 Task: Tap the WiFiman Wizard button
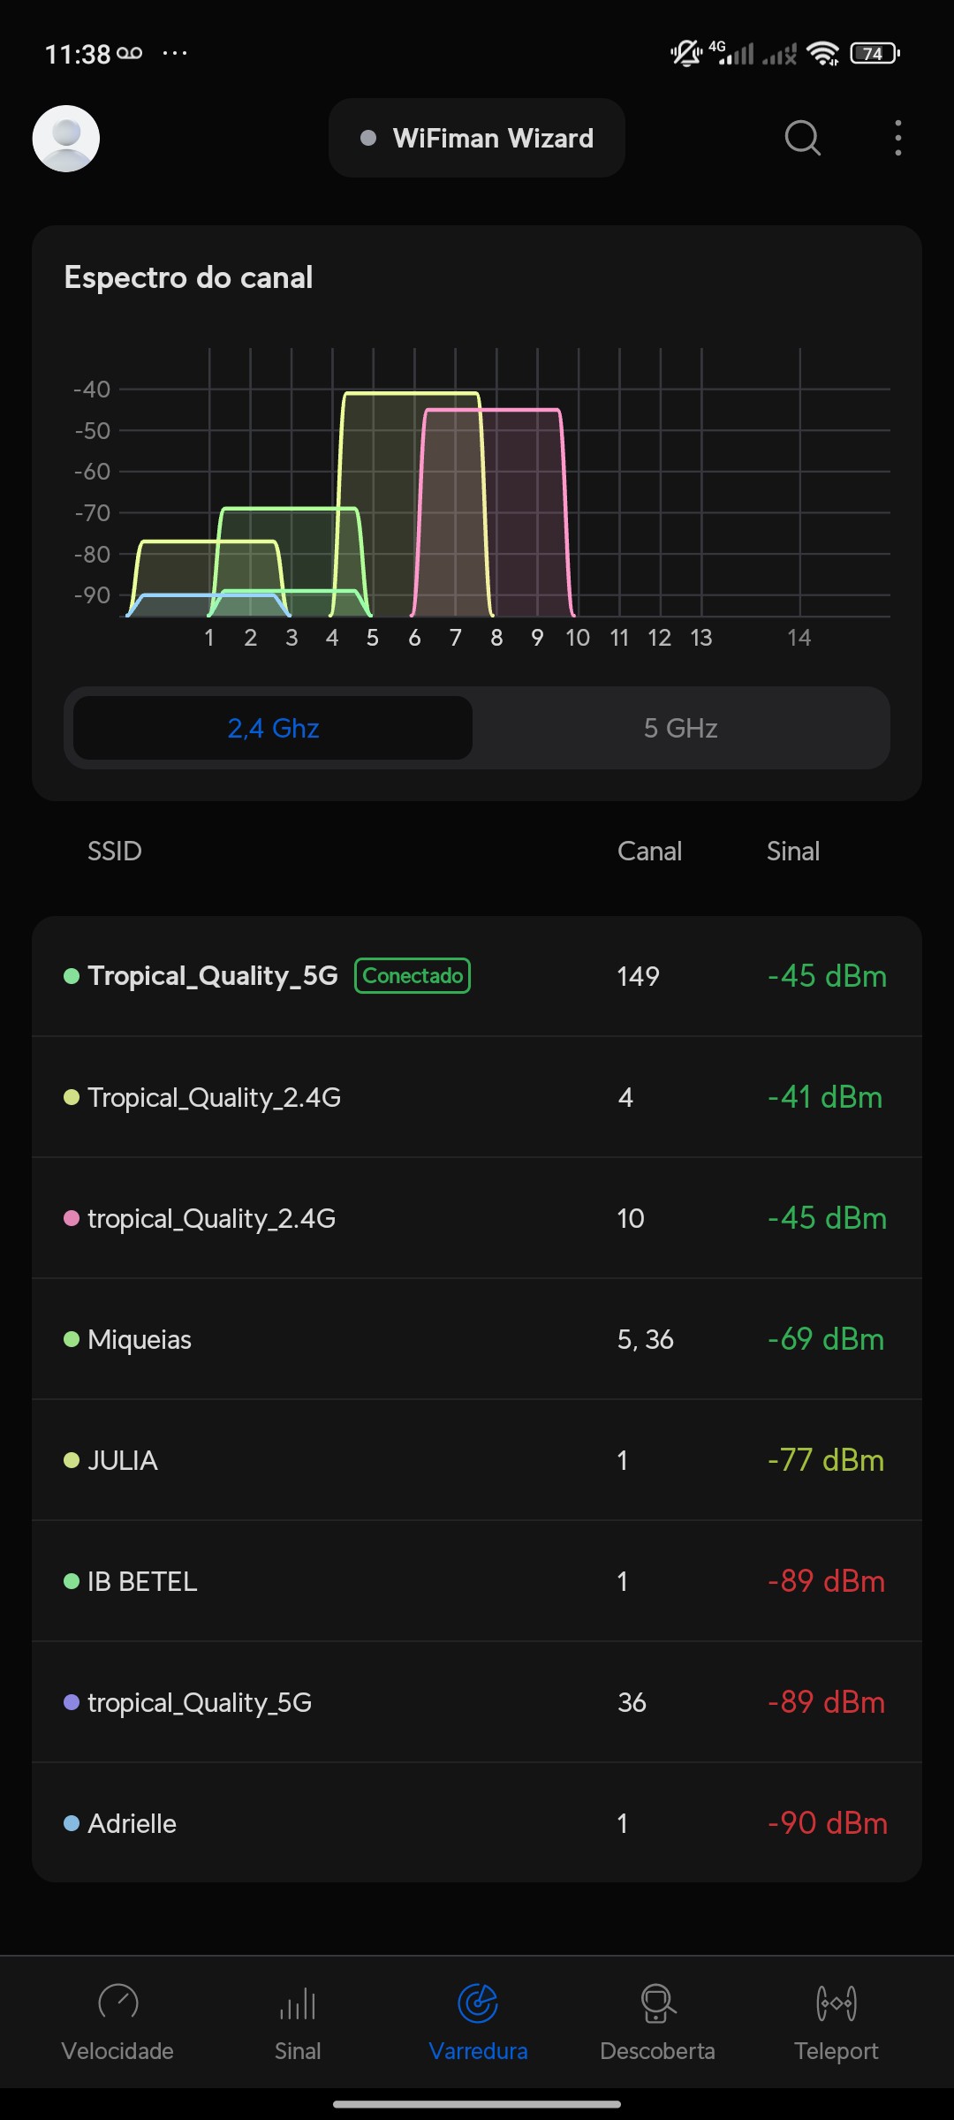click(x=477, y=139)
